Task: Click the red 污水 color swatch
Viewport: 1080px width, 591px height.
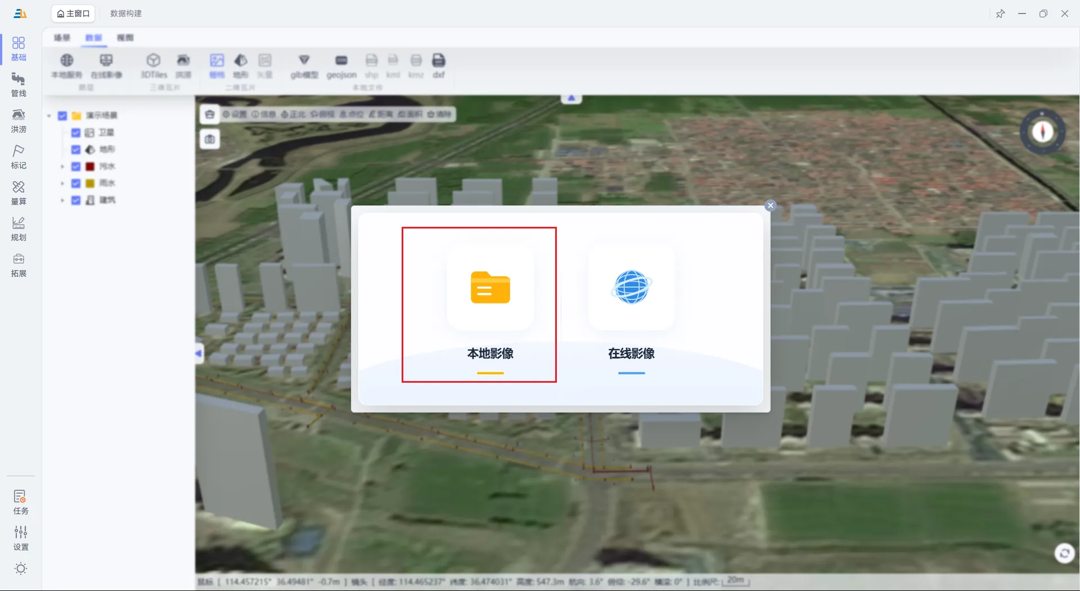Action: [90, 166]
